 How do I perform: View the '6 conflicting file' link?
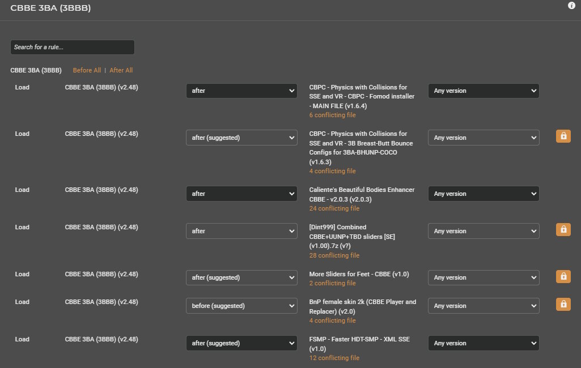tap(332, 115)
